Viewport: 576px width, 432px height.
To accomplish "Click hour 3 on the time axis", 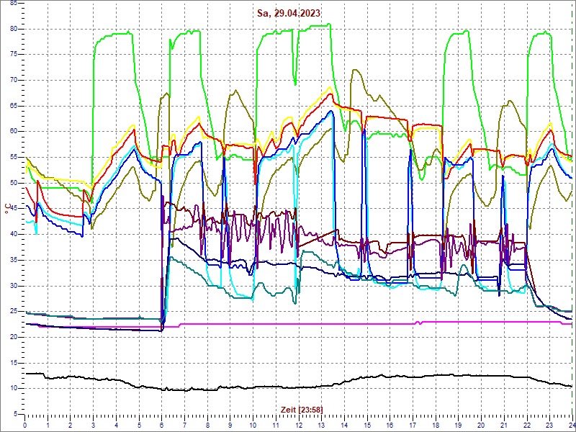I will (93, 425).
